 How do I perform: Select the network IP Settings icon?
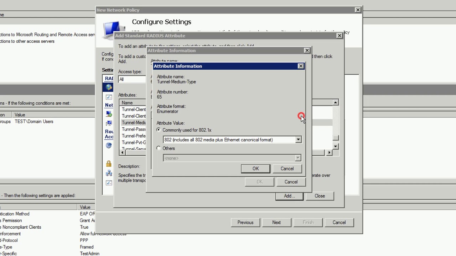109,173
